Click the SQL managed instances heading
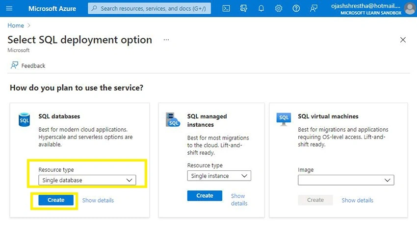This screenshot has width=417, height=232. tap(207, 120)
